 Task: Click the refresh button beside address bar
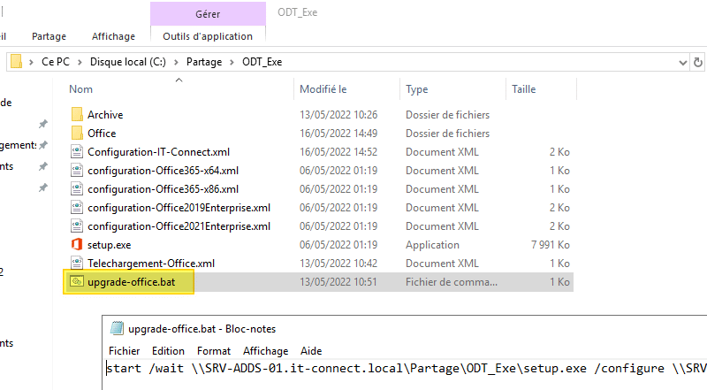[x=698, y=62]
